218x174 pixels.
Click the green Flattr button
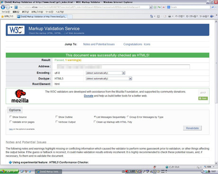203,98
